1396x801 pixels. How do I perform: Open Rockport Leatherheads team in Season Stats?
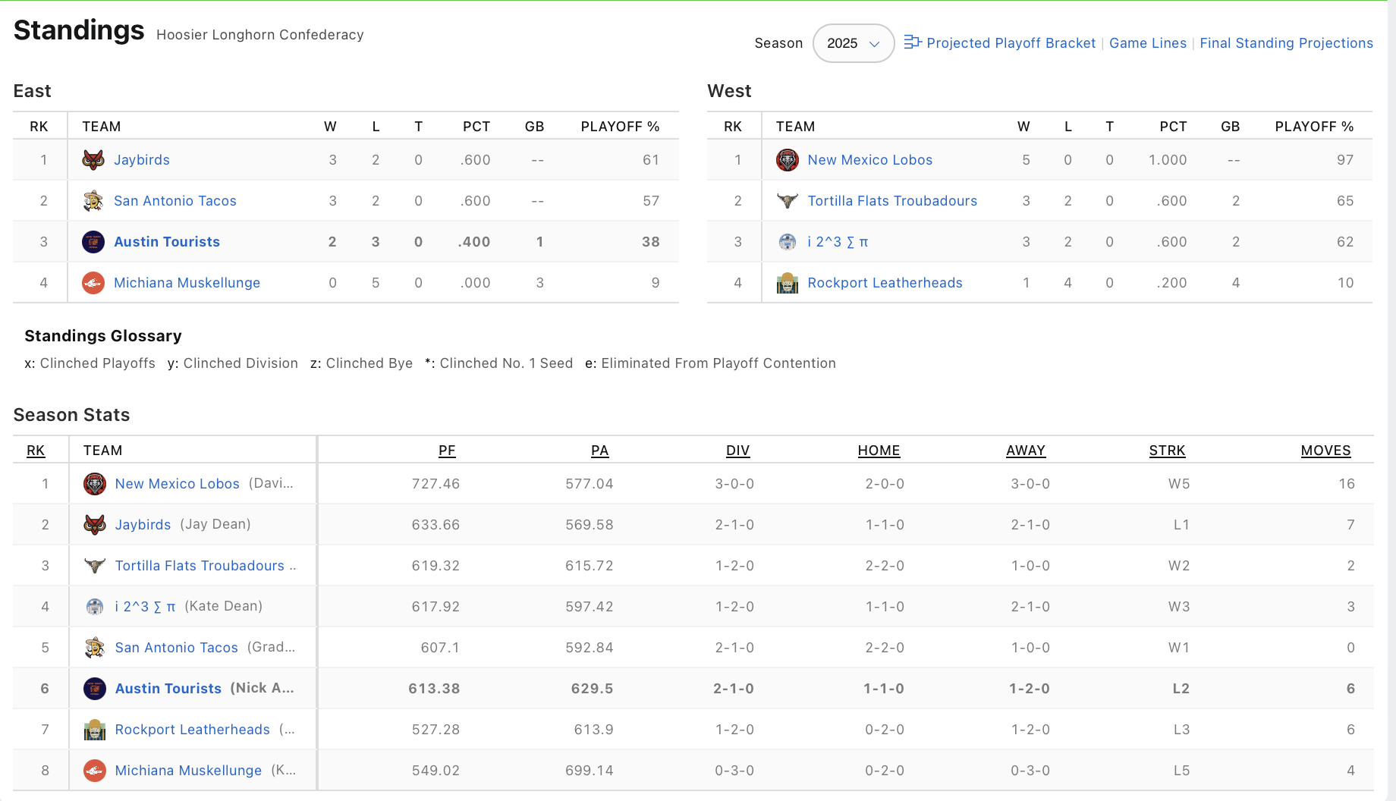(x=192, y=730)
